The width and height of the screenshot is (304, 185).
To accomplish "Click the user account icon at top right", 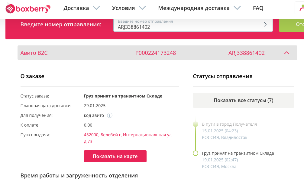I will [300, 8].
